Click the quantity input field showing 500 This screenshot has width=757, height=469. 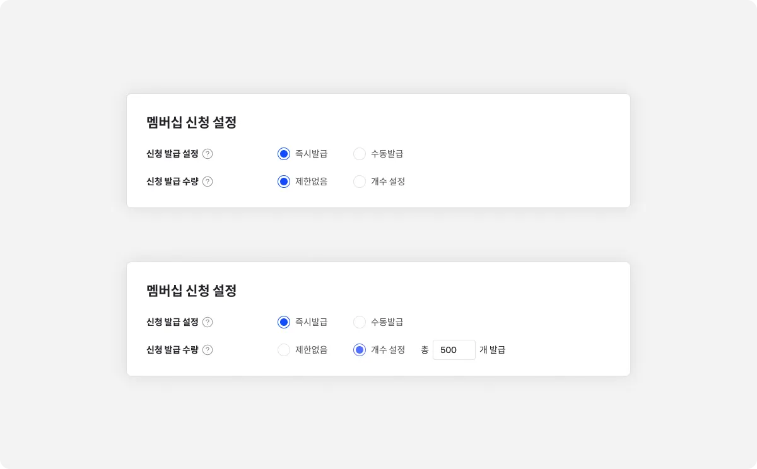(454, 350)
